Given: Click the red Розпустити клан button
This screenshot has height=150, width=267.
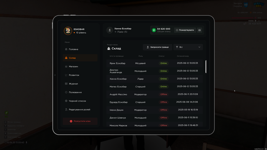Looking at the screenshot, I should click(80, 121).
